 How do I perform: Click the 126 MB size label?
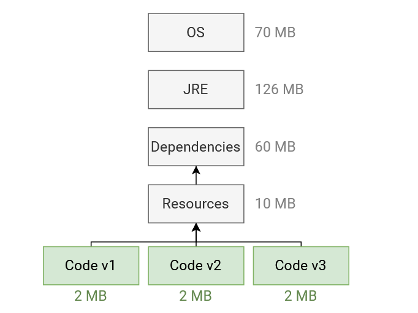[279, 89]
